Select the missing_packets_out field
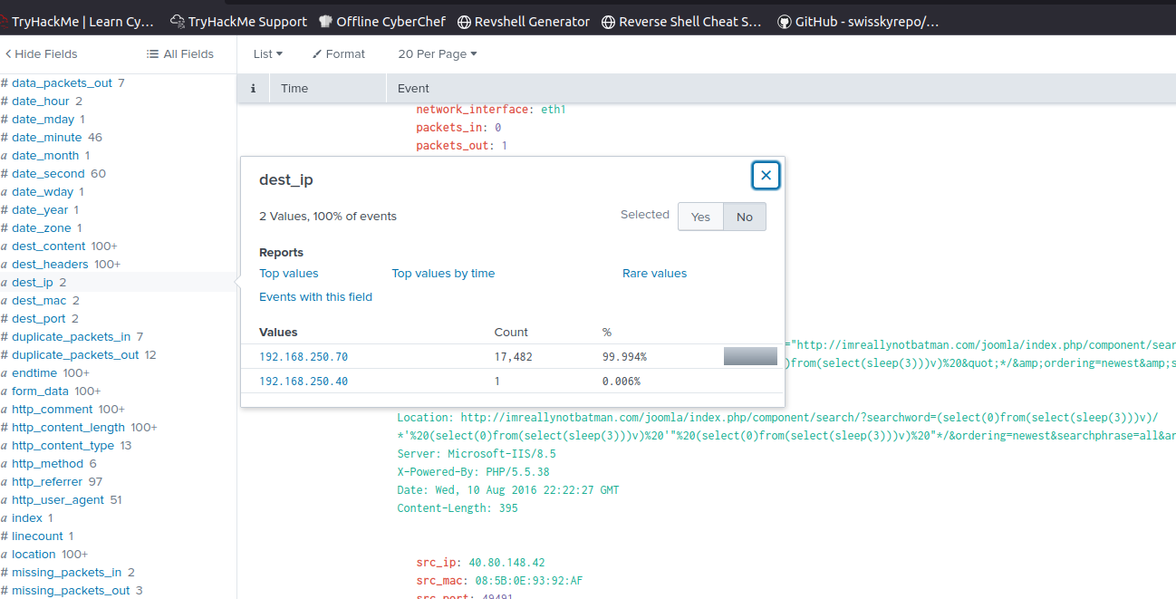This screenshot has height=599, width=1176. 71,591
